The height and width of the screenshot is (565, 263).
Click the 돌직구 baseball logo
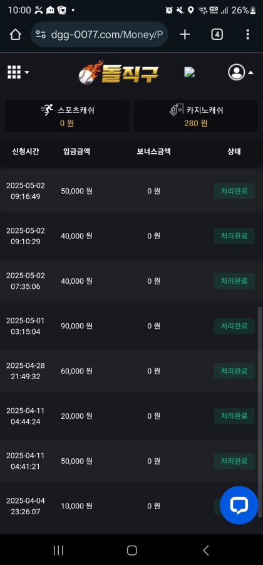pyautogui.click(x=118, y=72)
